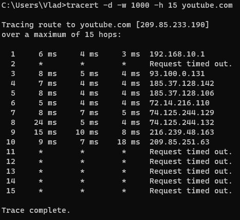Click the destination IP 209.85.233.190

tap(173, 25)
